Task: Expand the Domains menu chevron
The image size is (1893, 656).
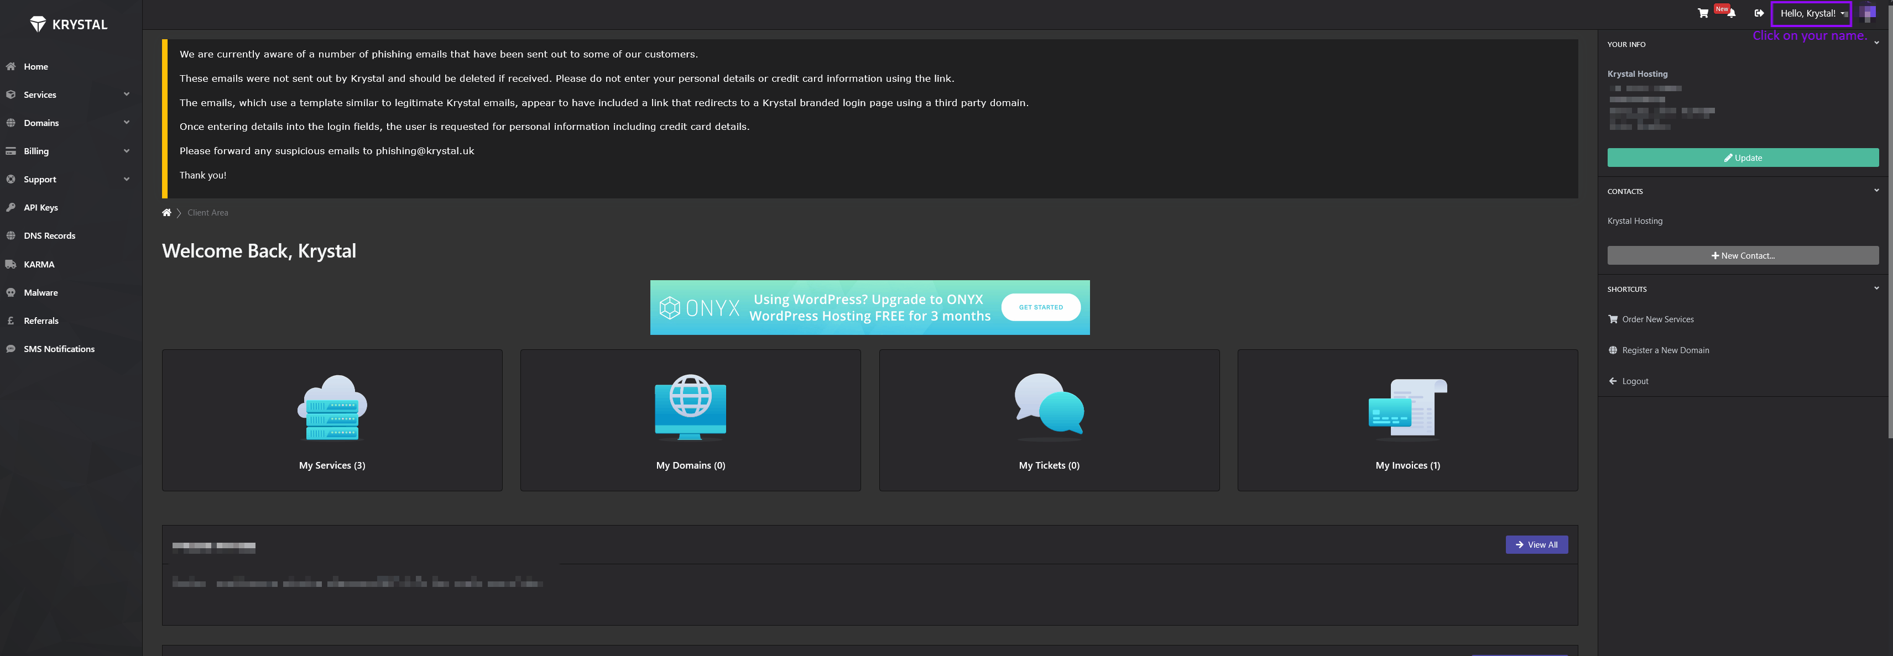Action: pos(127,122)
